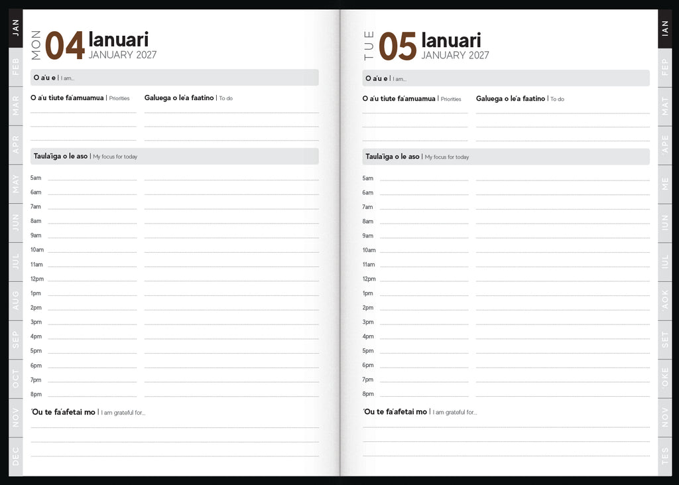The width and height of the screenshot is (679, 485).
Task: Click the large 04 date number
Action: click(x=64, y=45)
